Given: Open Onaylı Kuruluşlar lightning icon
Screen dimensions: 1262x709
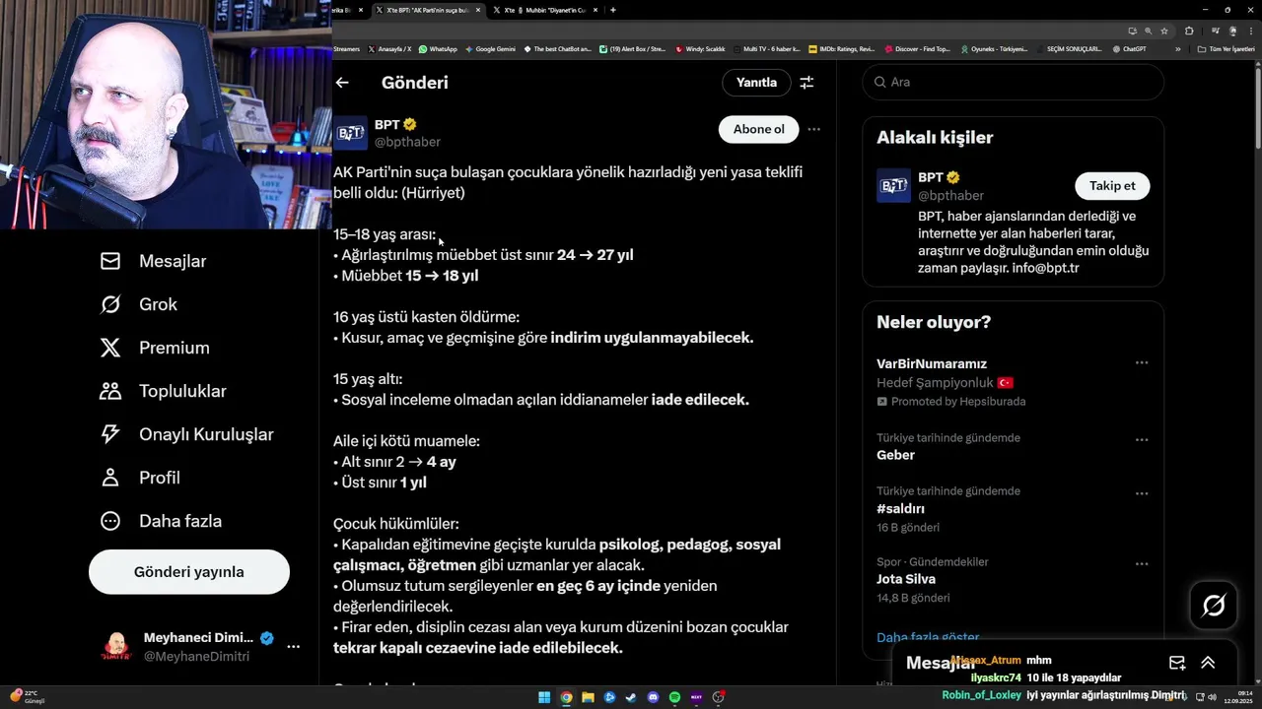Looking at the screenshot, I should tap(110, 434).
